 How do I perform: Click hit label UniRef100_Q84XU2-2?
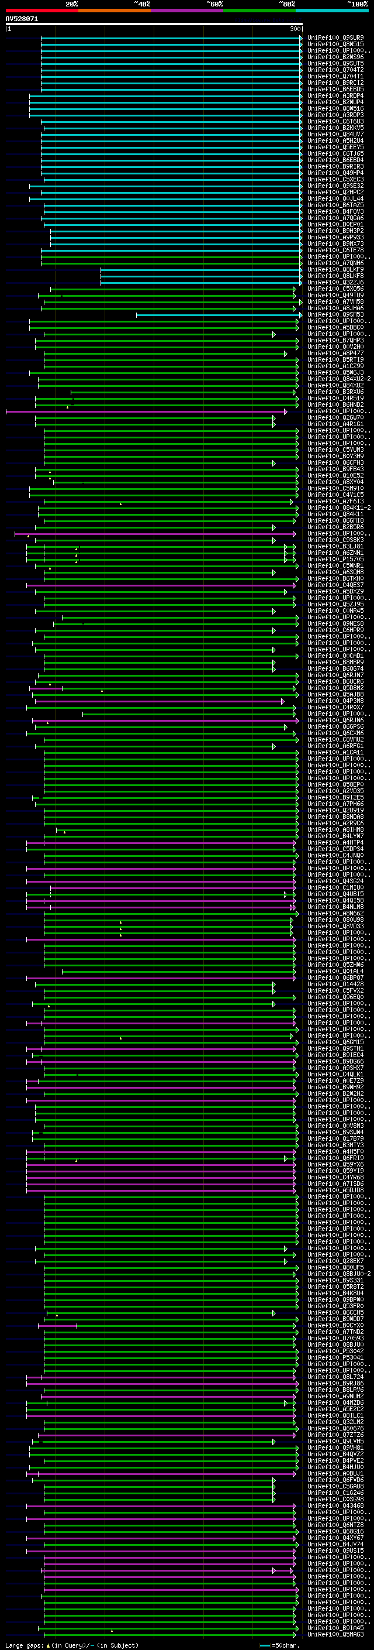pos(339,379)
